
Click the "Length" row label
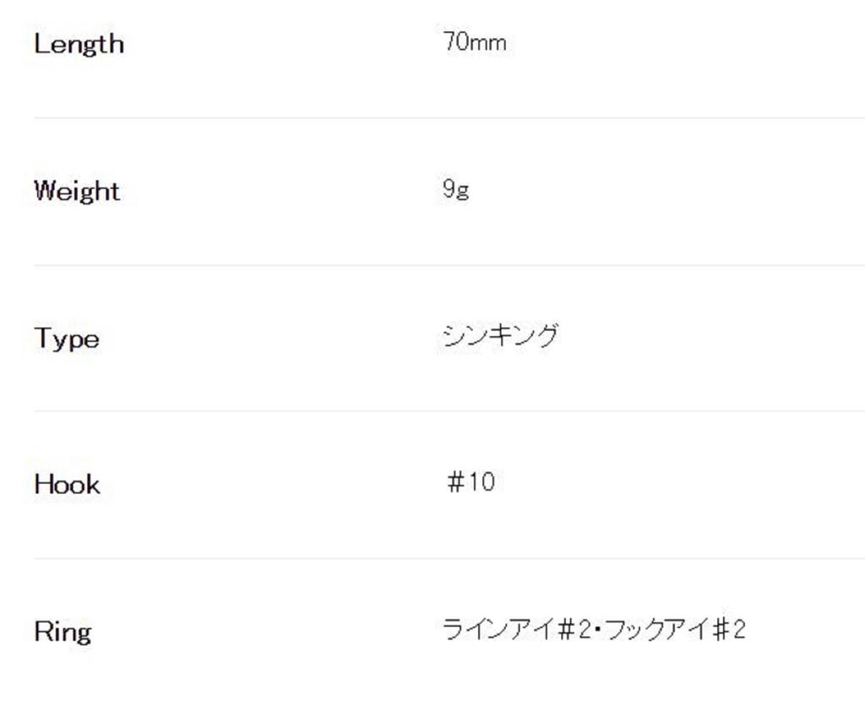click(79, 44)
